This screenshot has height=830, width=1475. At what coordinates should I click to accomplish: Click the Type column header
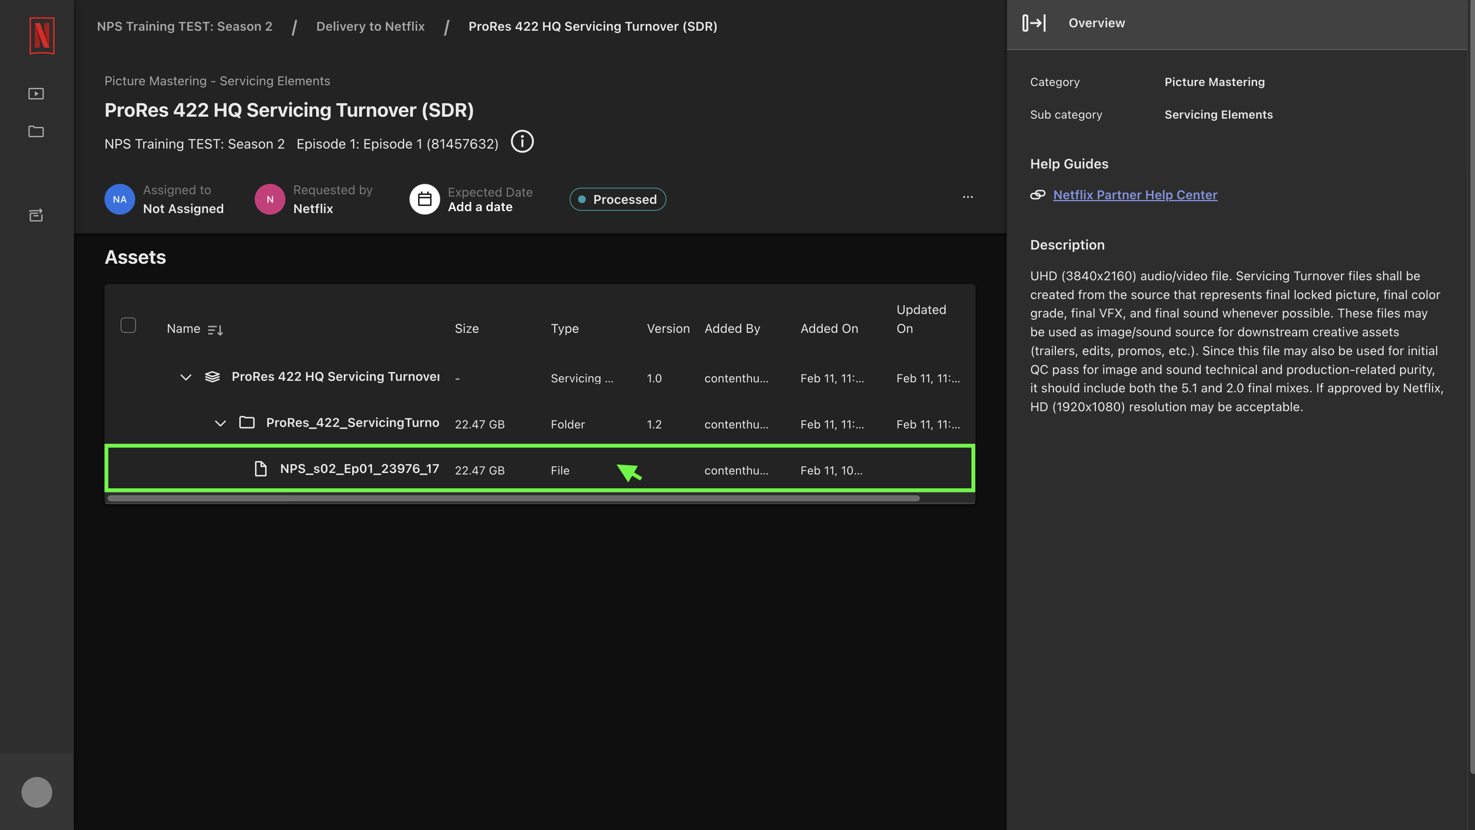(x=565, y=329)
